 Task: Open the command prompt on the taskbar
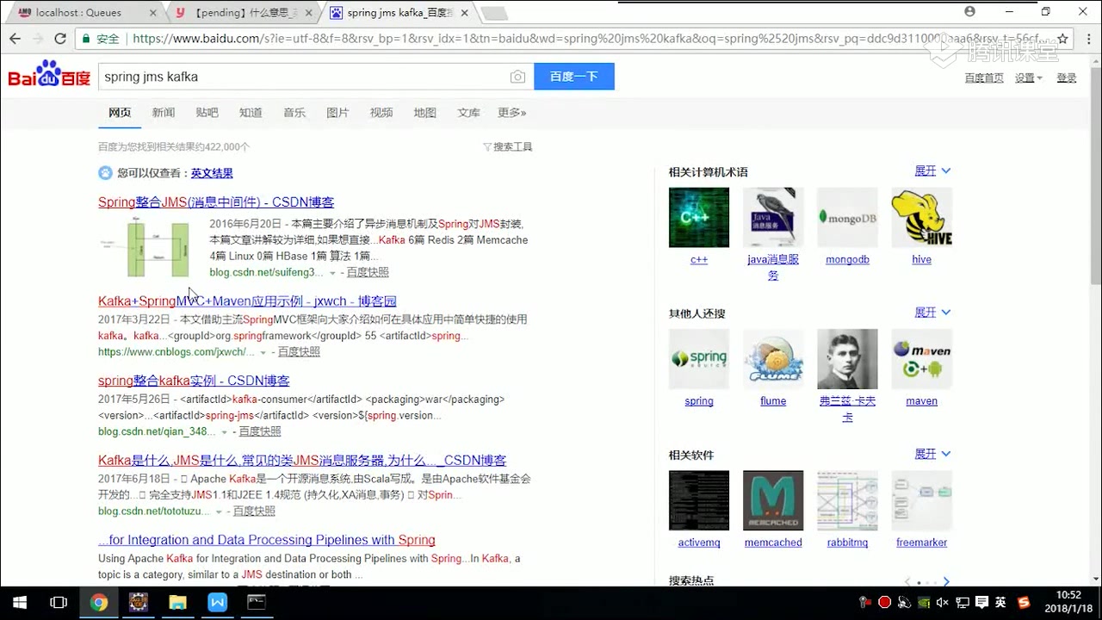[x=257, y=603]
